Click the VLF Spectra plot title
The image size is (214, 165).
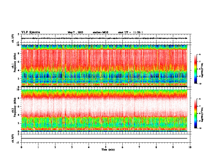31,32
